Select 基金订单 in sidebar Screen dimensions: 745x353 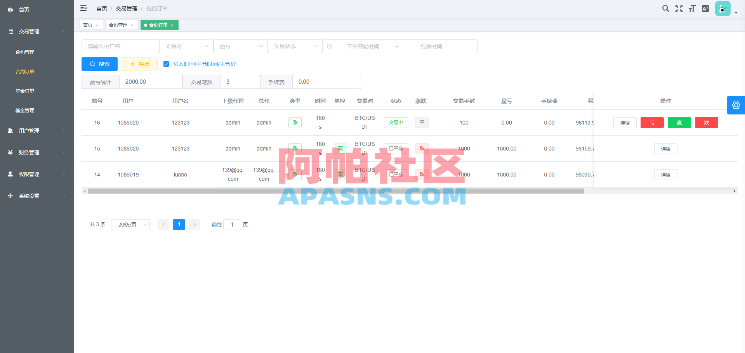[x=25, y=91]
